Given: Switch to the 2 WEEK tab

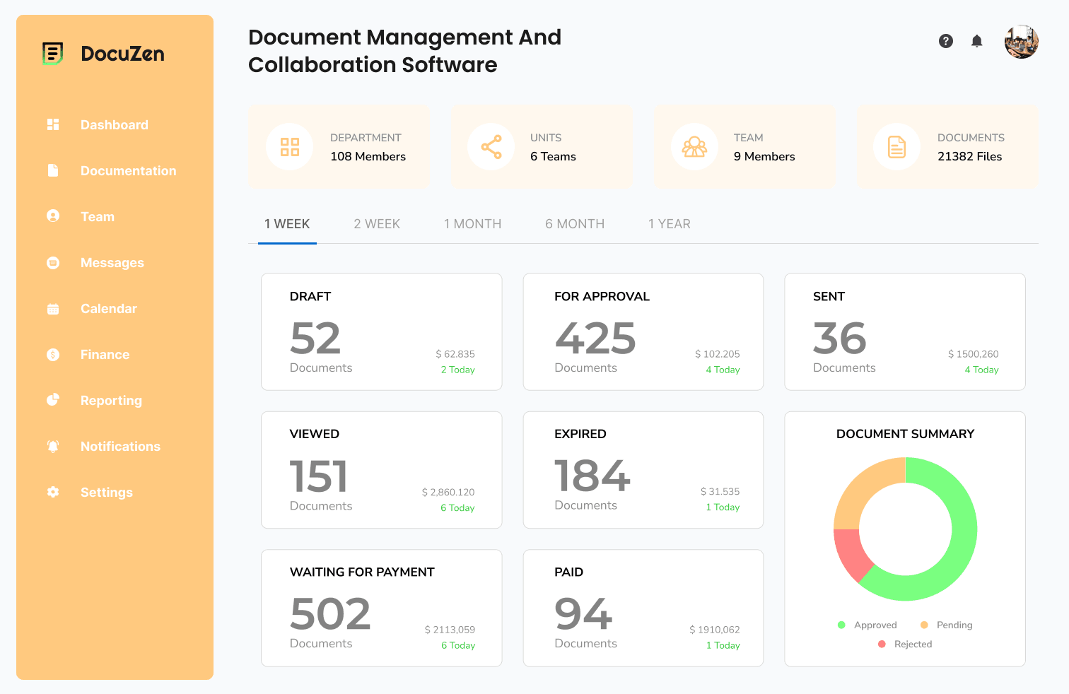Looking at the screenshot, I should pos(377,223).
